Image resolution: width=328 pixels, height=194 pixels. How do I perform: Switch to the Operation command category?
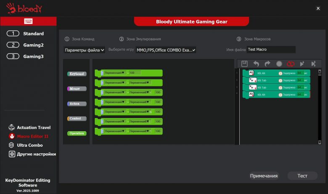(77, 133)
